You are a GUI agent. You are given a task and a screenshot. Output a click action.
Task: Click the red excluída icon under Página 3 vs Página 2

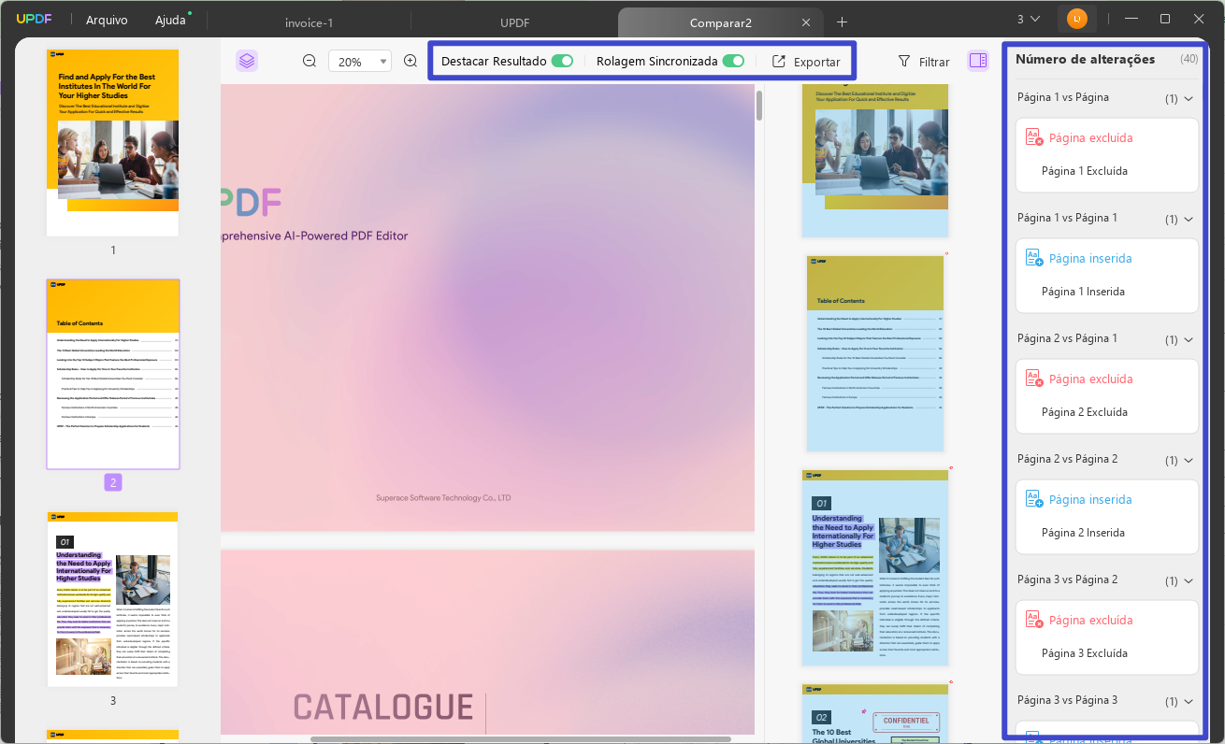coord(1034,619)
